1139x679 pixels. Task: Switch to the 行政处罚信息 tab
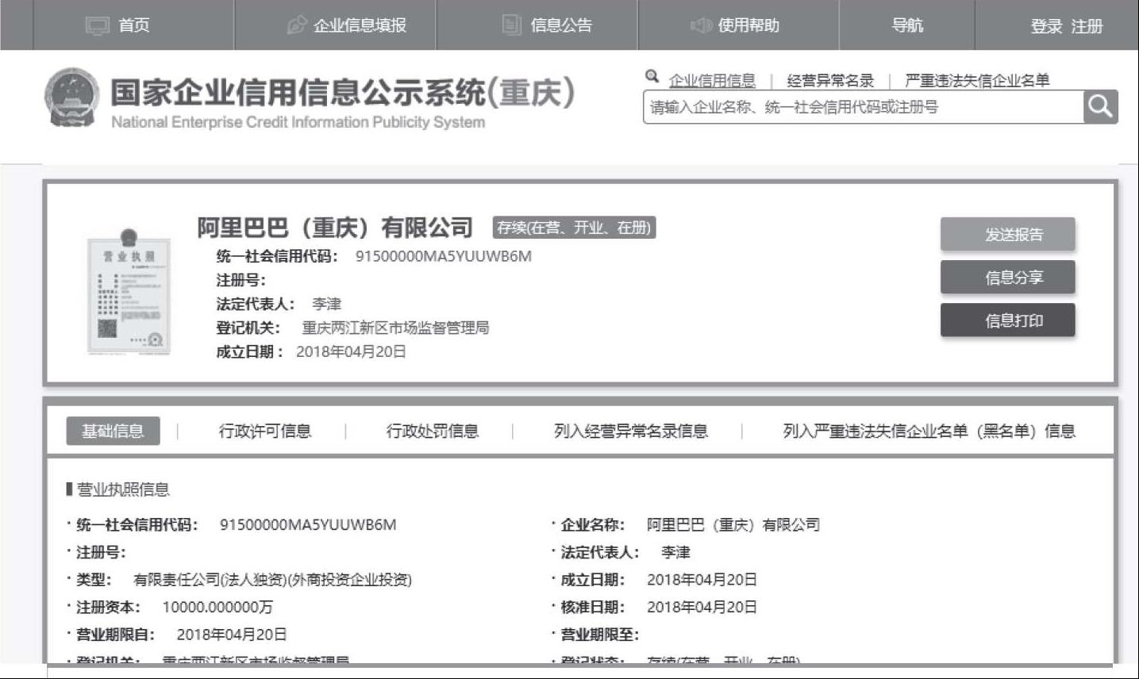[433, 431]
